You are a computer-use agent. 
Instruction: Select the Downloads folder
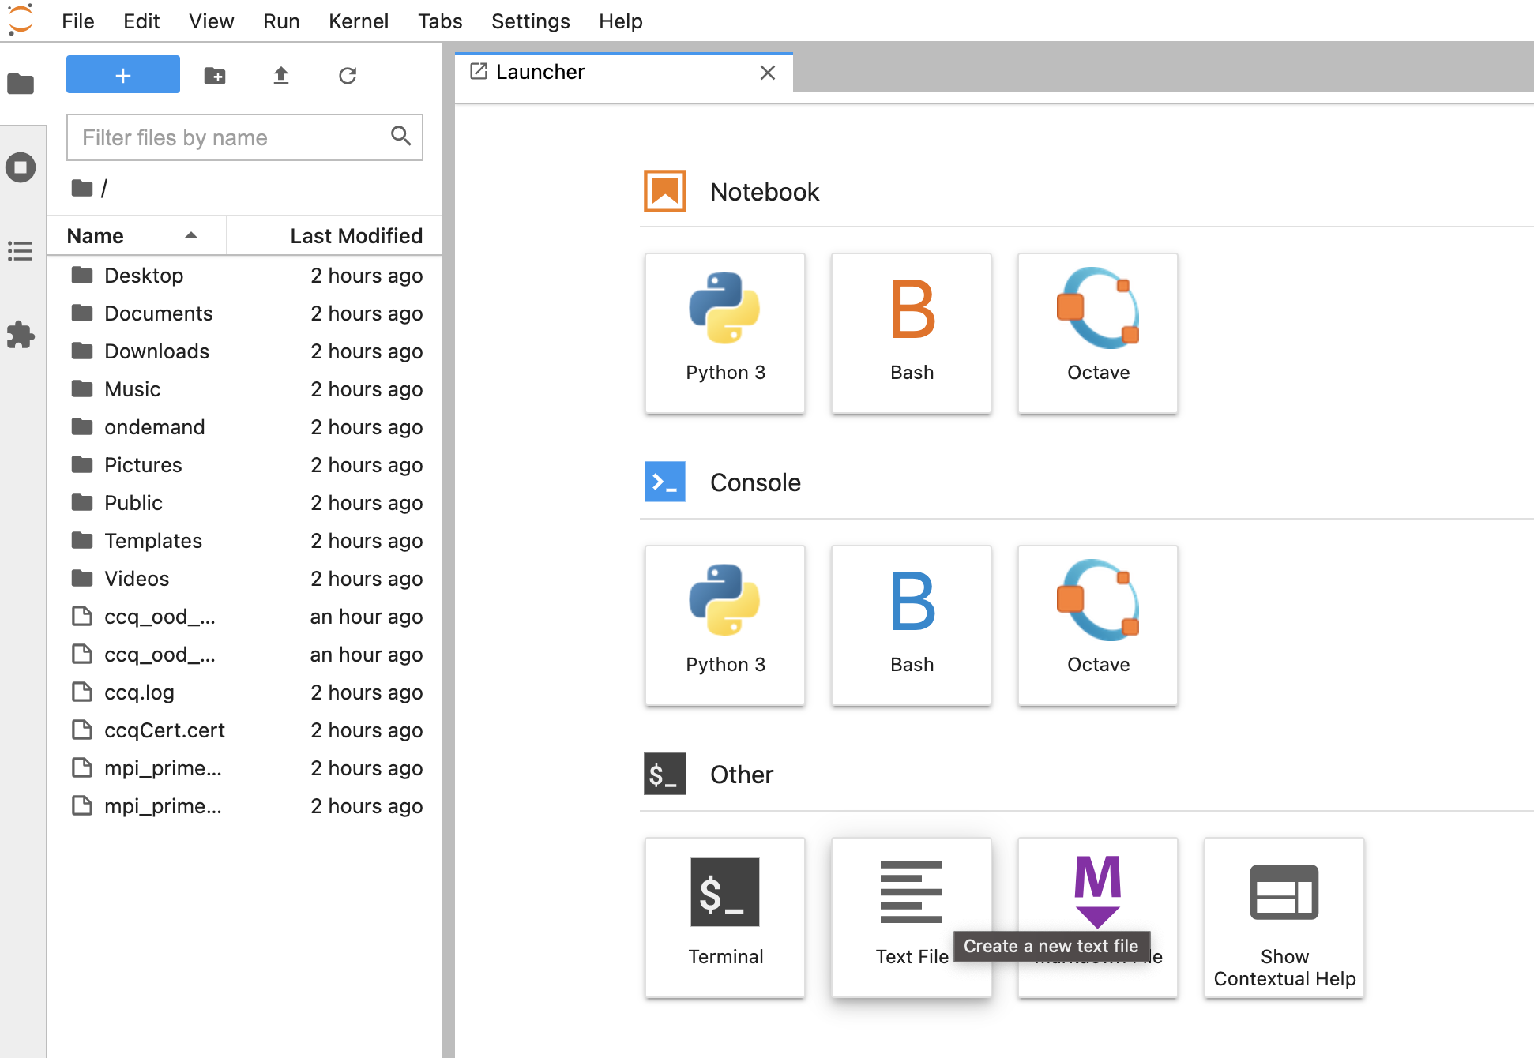point(245,351)
